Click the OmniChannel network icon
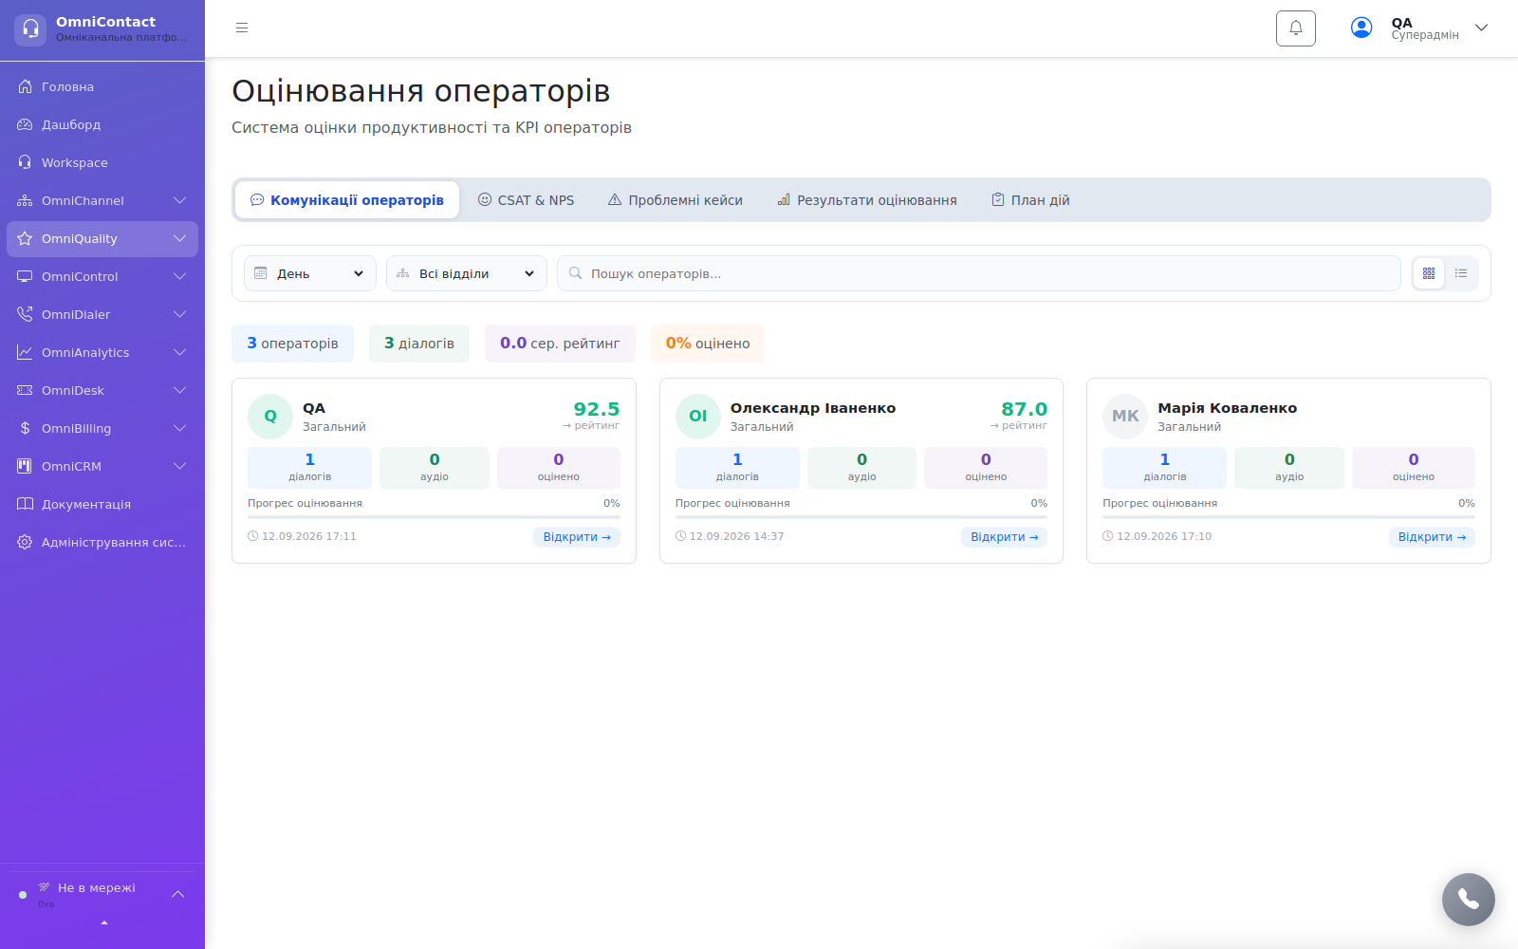 click(x=26, y=200)
